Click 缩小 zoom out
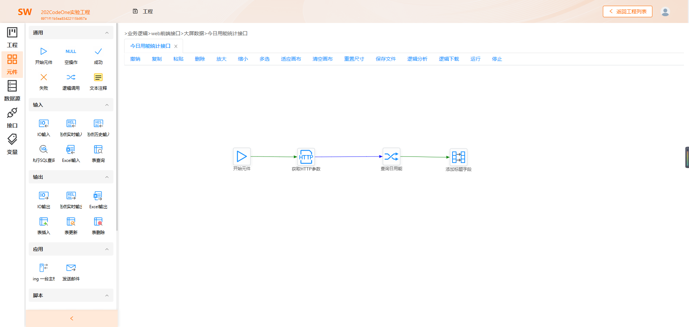This screenshot has width=689, height=327. pyautogui.click(x=243, y=59)
